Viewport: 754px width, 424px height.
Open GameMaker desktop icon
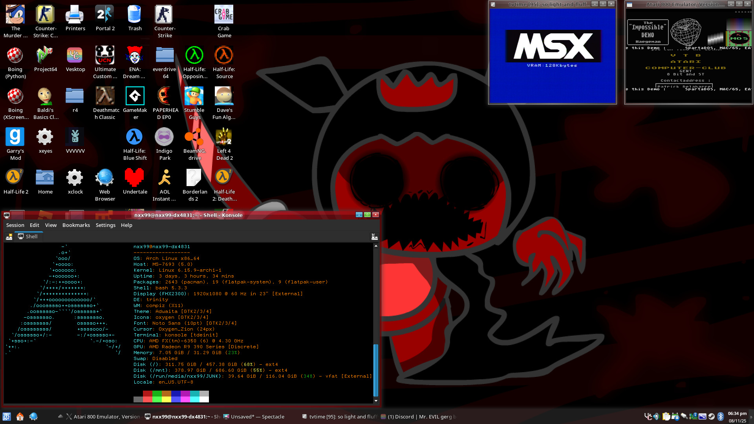[135, 103]
